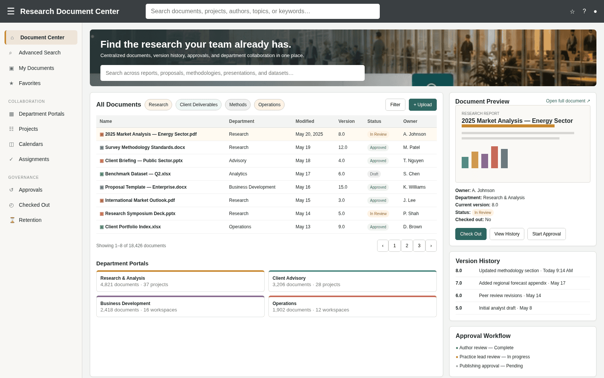Image resolution: width=604 pixels, height=378 pixels.
Task: Click the Filter button
Action: tap(395, 105)
